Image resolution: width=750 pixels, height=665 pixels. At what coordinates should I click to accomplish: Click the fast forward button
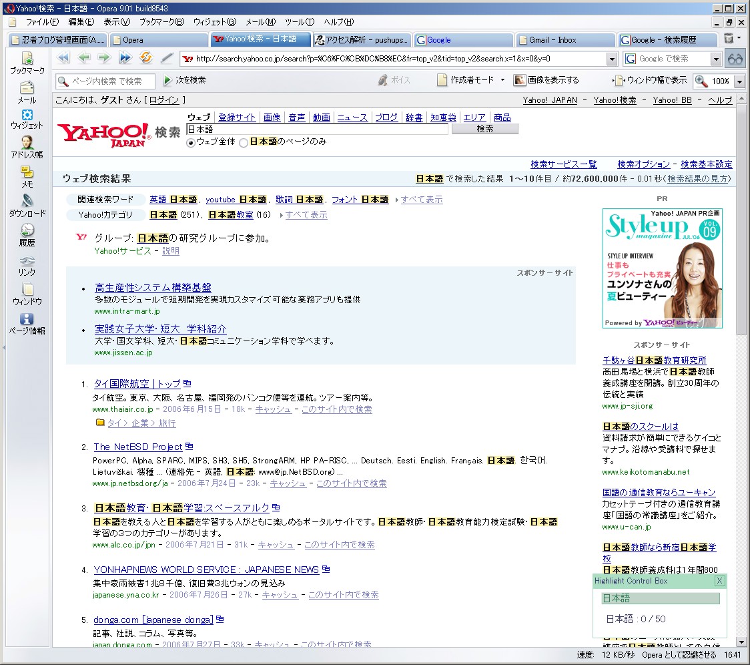click(125, 58)
